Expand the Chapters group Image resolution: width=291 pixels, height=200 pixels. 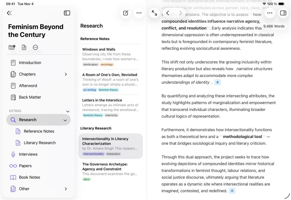click(x=66, y=74)
